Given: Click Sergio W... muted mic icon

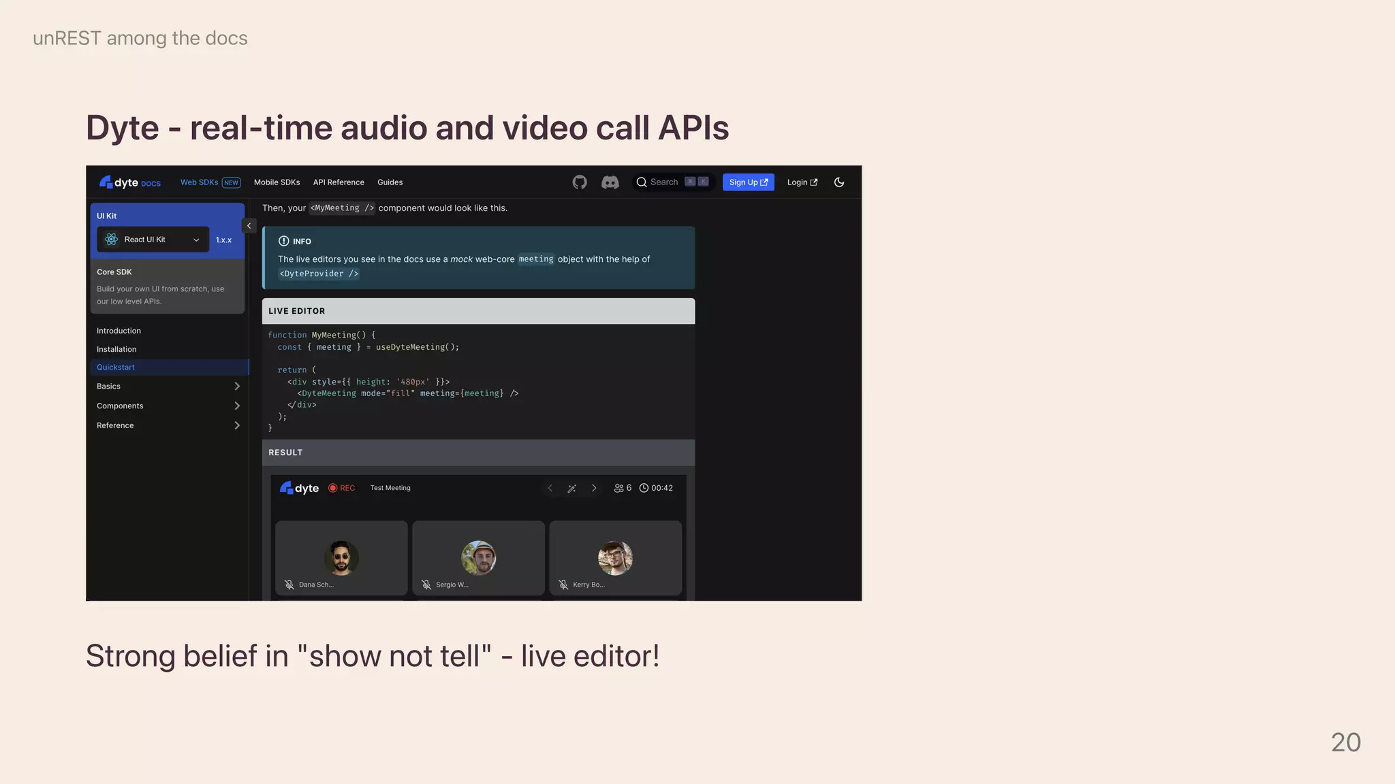Looking at the screenshot, I should (x=426, y=585).
